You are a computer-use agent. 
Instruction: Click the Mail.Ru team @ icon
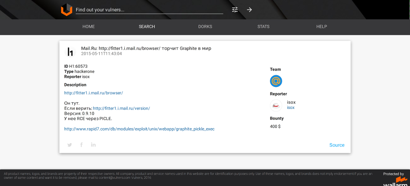(276, 81)
